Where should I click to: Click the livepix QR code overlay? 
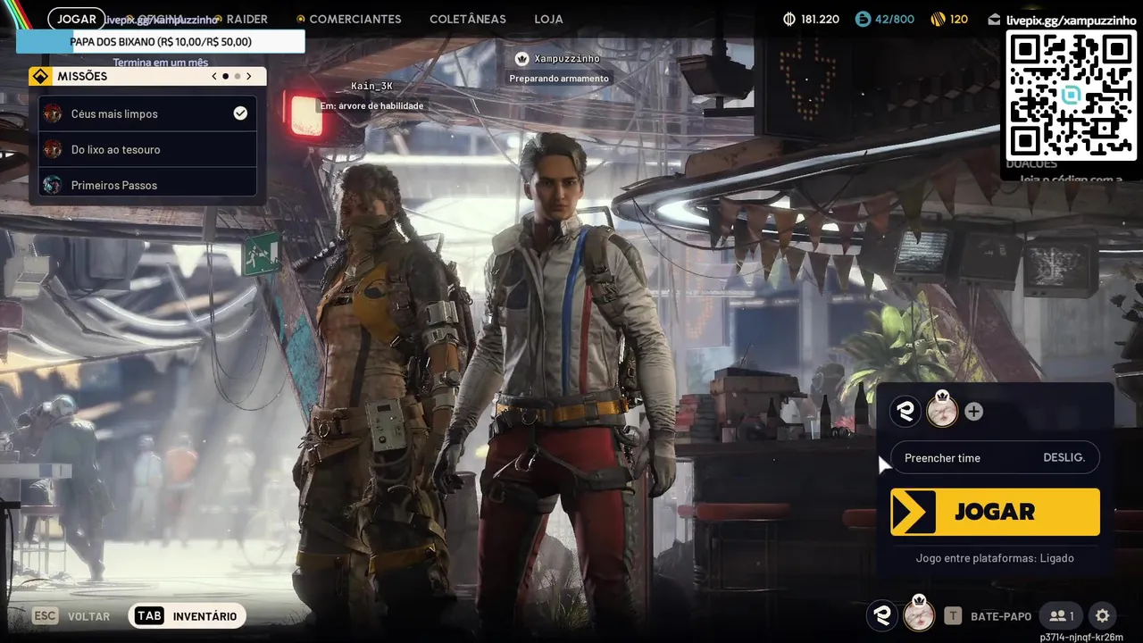(1071, 94)
